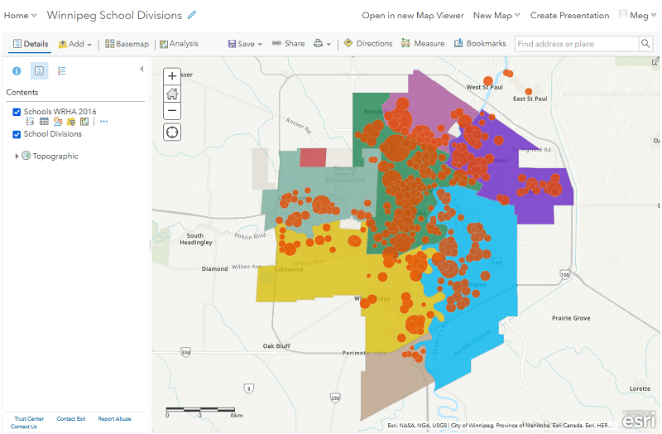Screen dimensions: 662x434
Task: Edit the map title with pencil icon
Action: click(x=193, y=15)
